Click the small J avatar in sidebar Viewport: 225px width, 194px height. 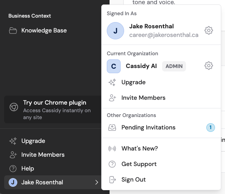(13, 182)
